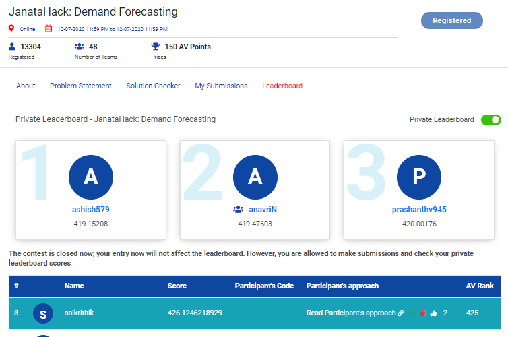
Task: Open anavriN's team link
Action: pos(263,210)
